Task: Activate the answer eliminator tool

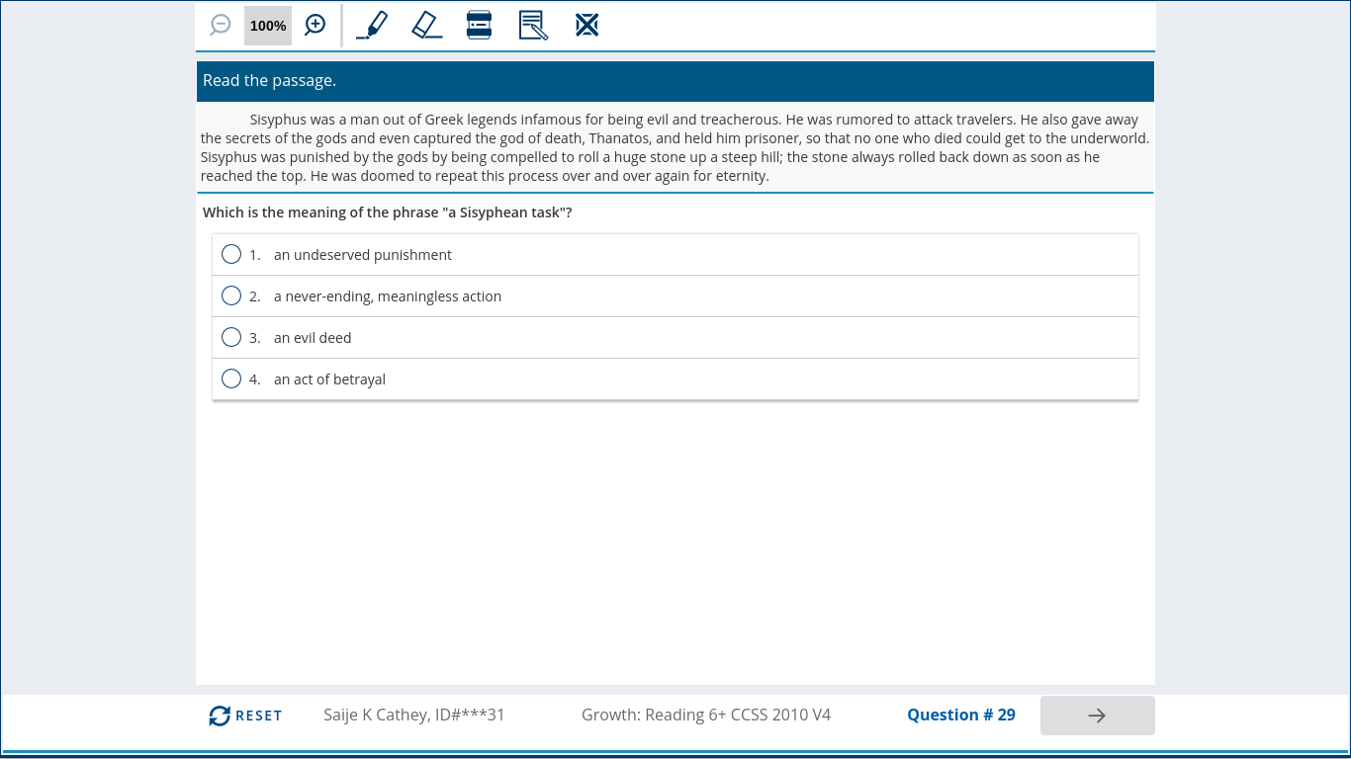Action: pos(587,25)
